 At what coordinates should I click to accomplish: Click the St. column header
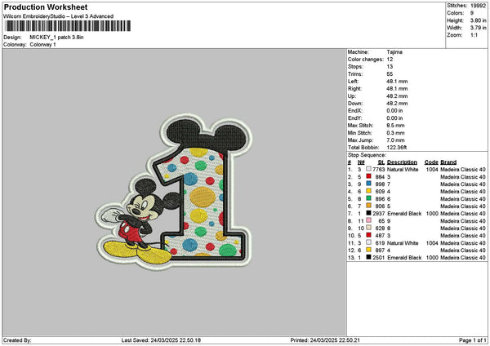(x=381, y=162)
